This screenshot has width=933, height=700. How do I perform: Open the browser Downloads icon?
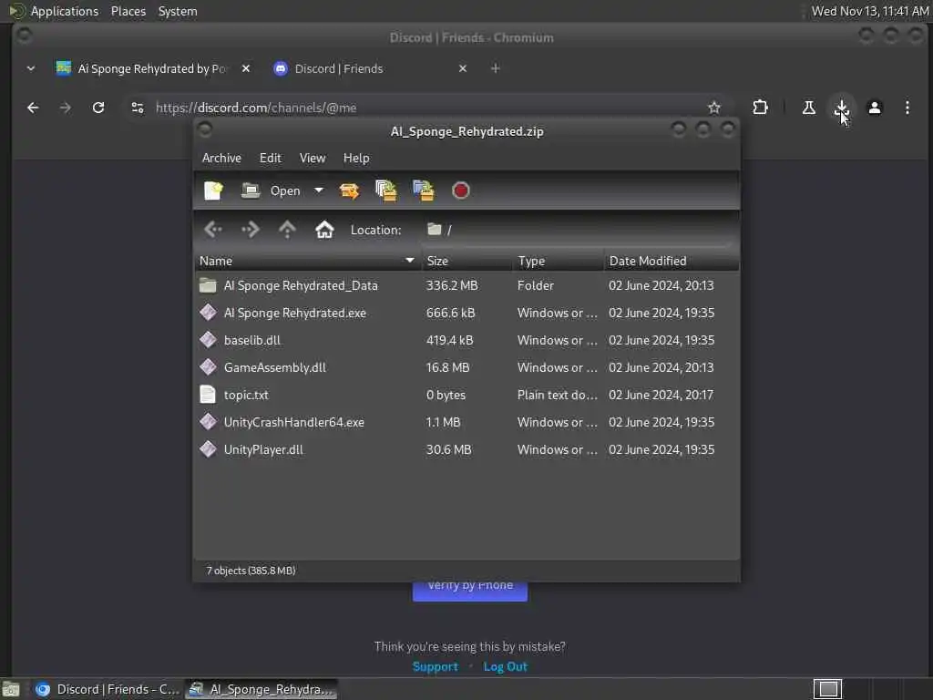[x=841, y=108]
